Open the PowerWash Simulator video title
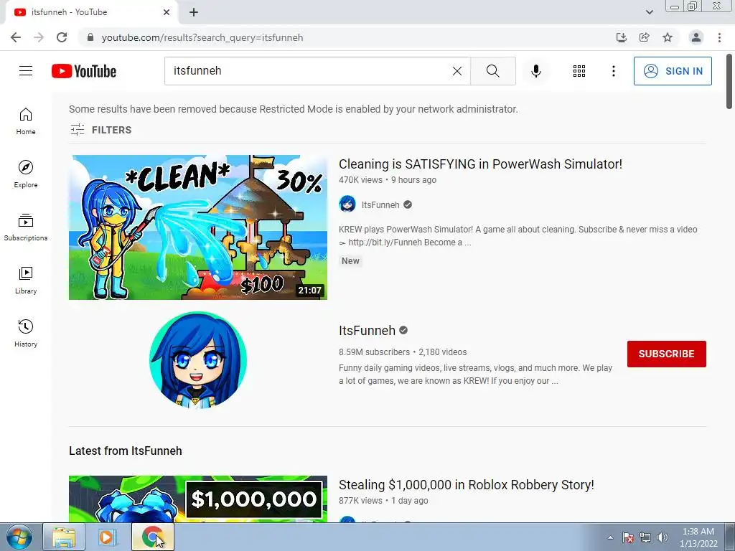Screen dimensions: 735x551 pos(480,164)
